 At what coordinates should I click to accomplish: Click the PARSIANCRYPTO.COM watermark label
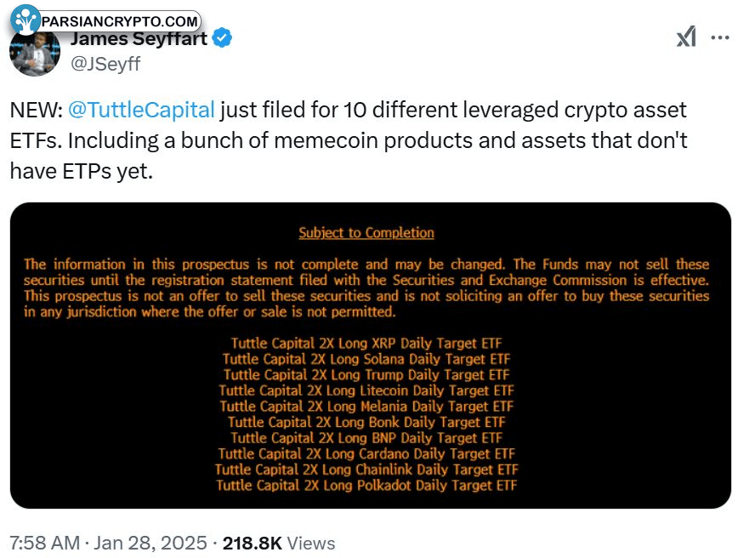(120, 20)
